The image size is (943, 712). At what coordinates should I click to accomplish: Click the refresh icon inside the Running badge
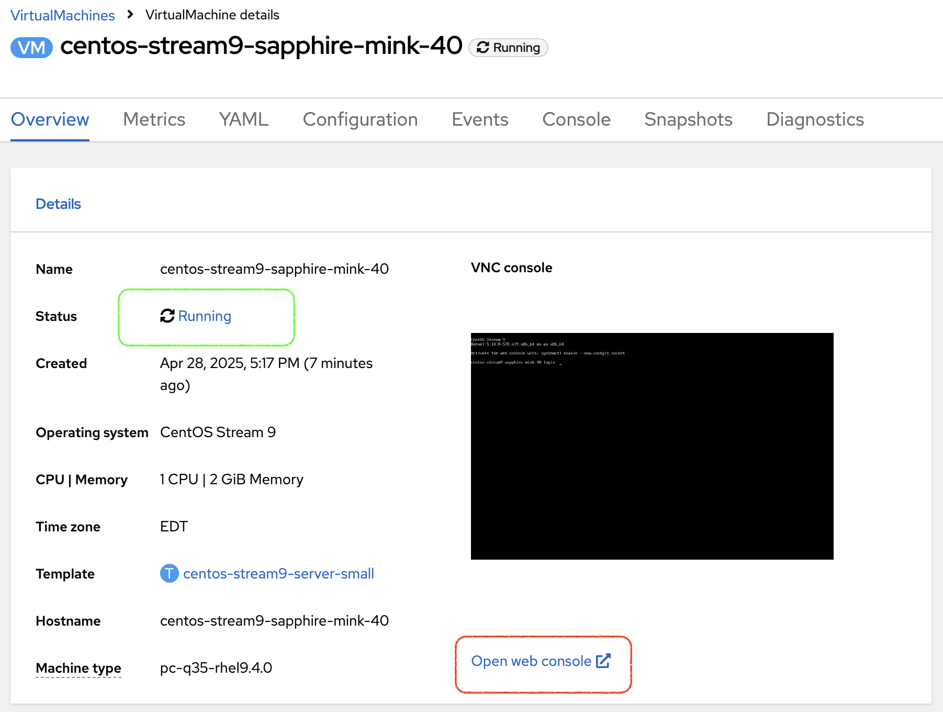(x=484, y=47)
